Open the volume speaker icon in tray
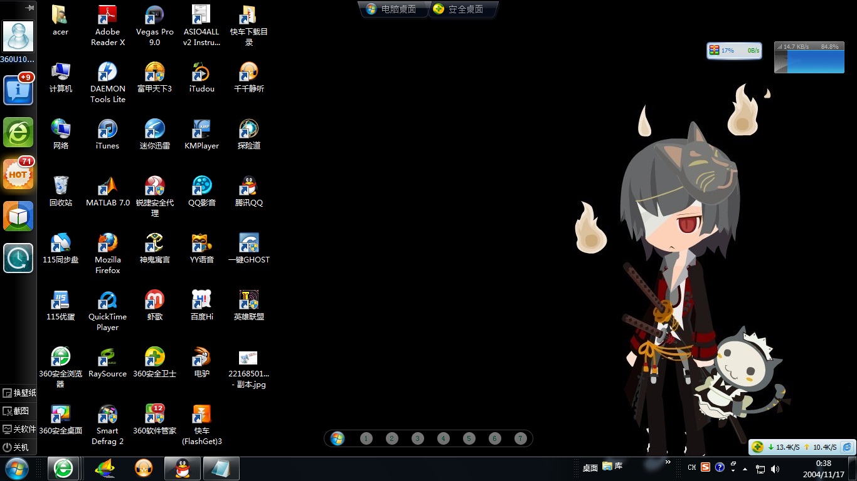The height and width of the screenshot is (481, 857). click(775, 468)
